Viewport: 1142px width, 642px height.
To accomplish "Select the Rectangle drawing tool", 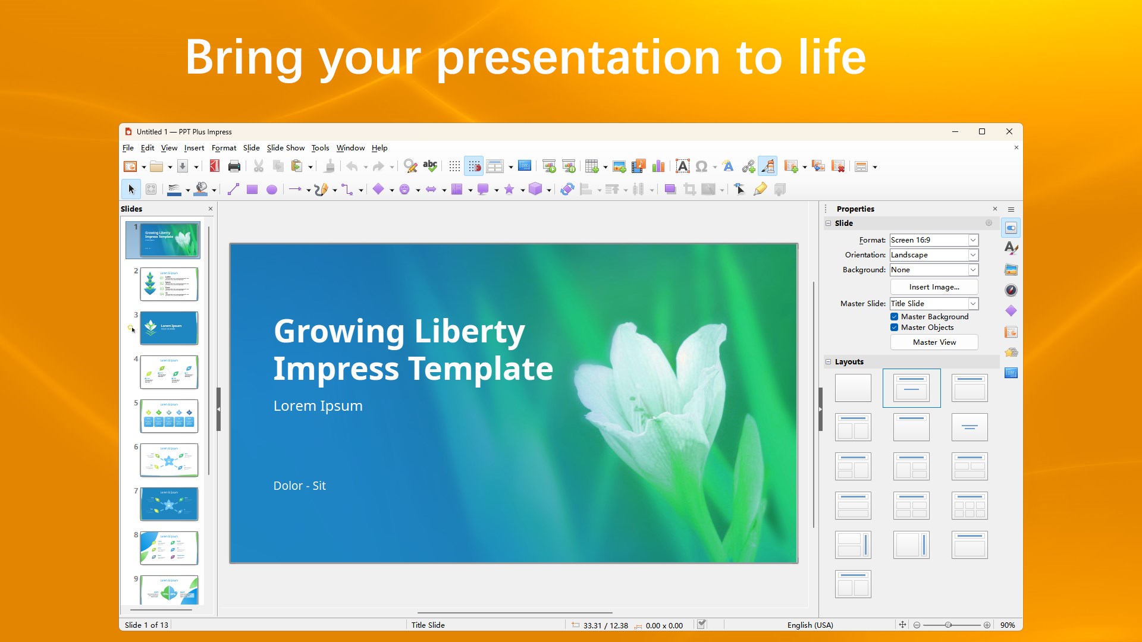I will click(252, 190).
